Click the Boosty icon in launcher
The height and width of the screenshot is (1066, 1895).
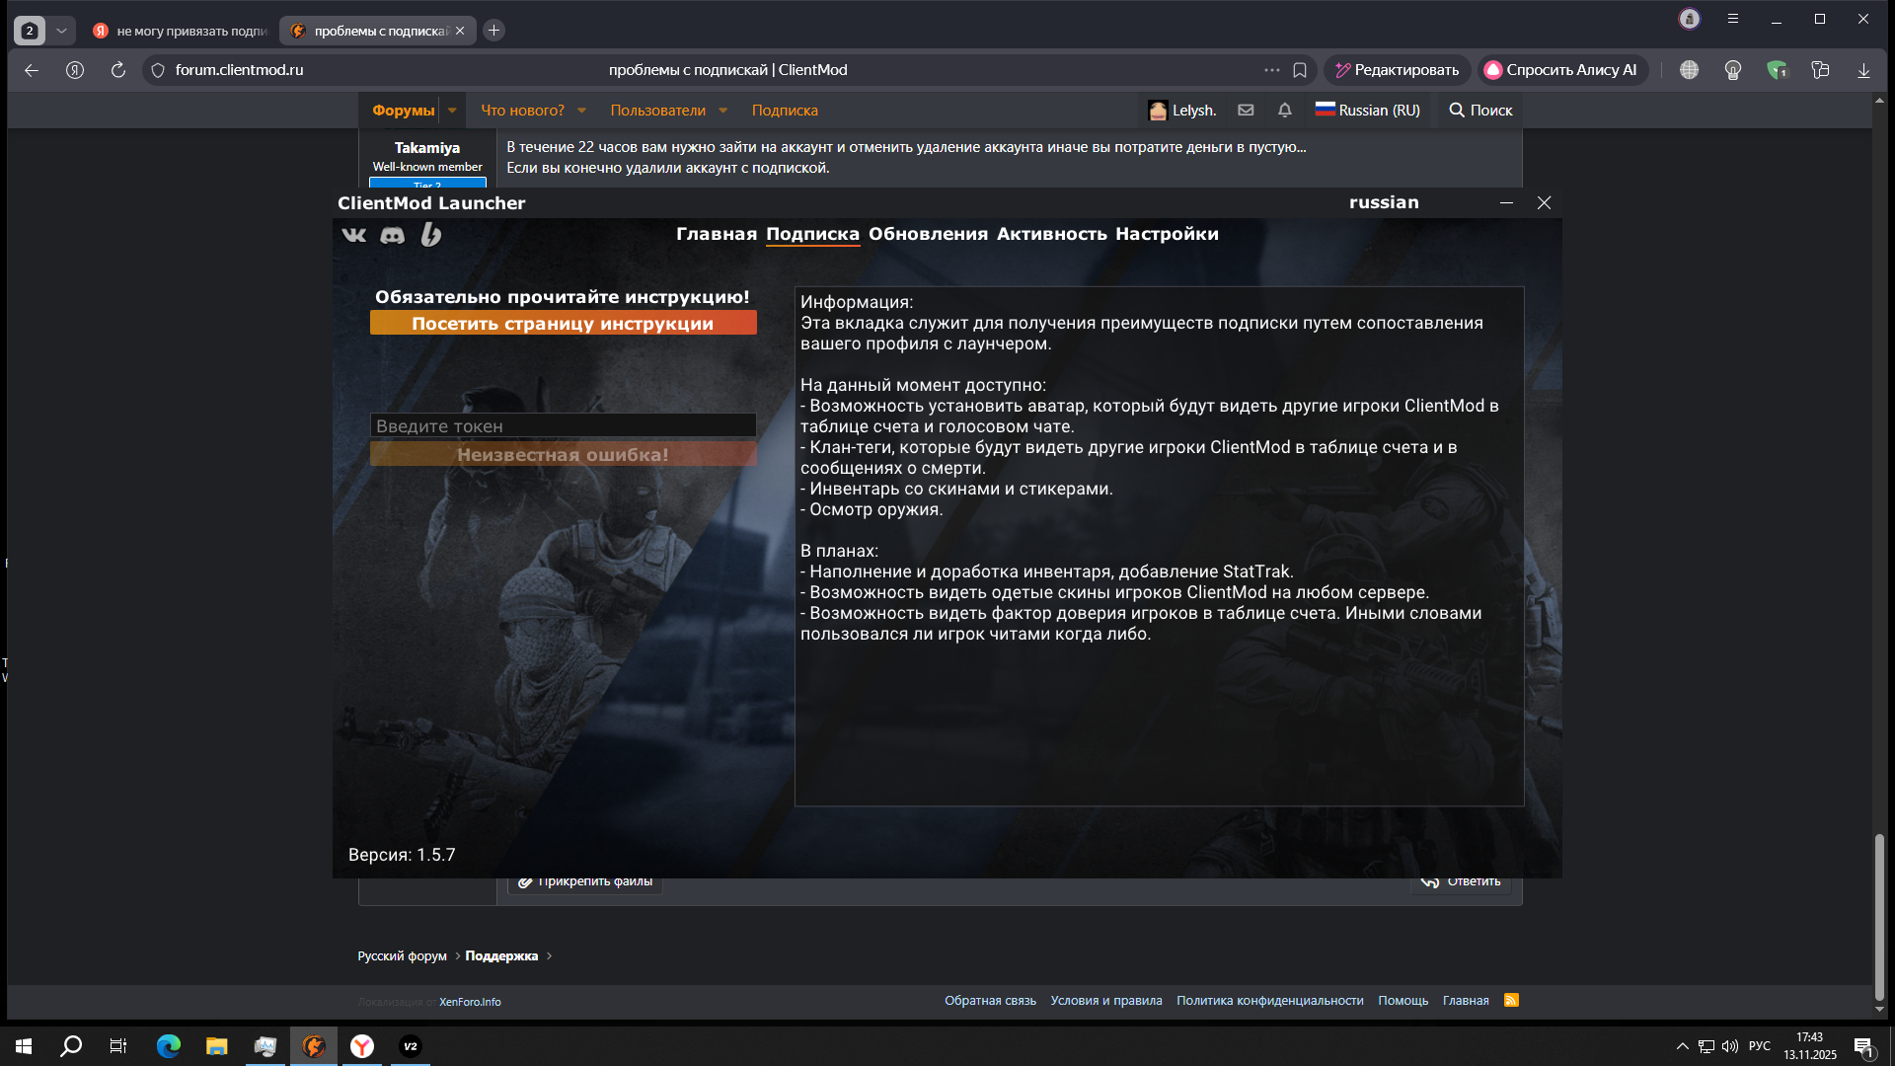(x=431, y=235)
